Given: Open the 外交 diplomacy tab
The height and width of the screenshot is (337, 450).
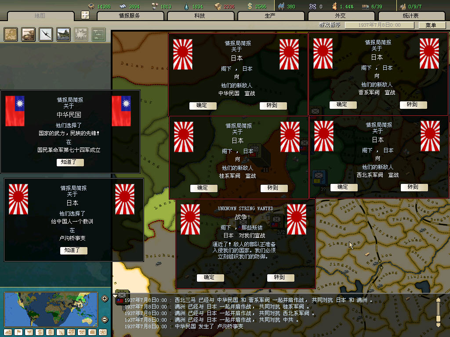Looking at the screenshot, I should pyautogui.click(x=341, y=16).
